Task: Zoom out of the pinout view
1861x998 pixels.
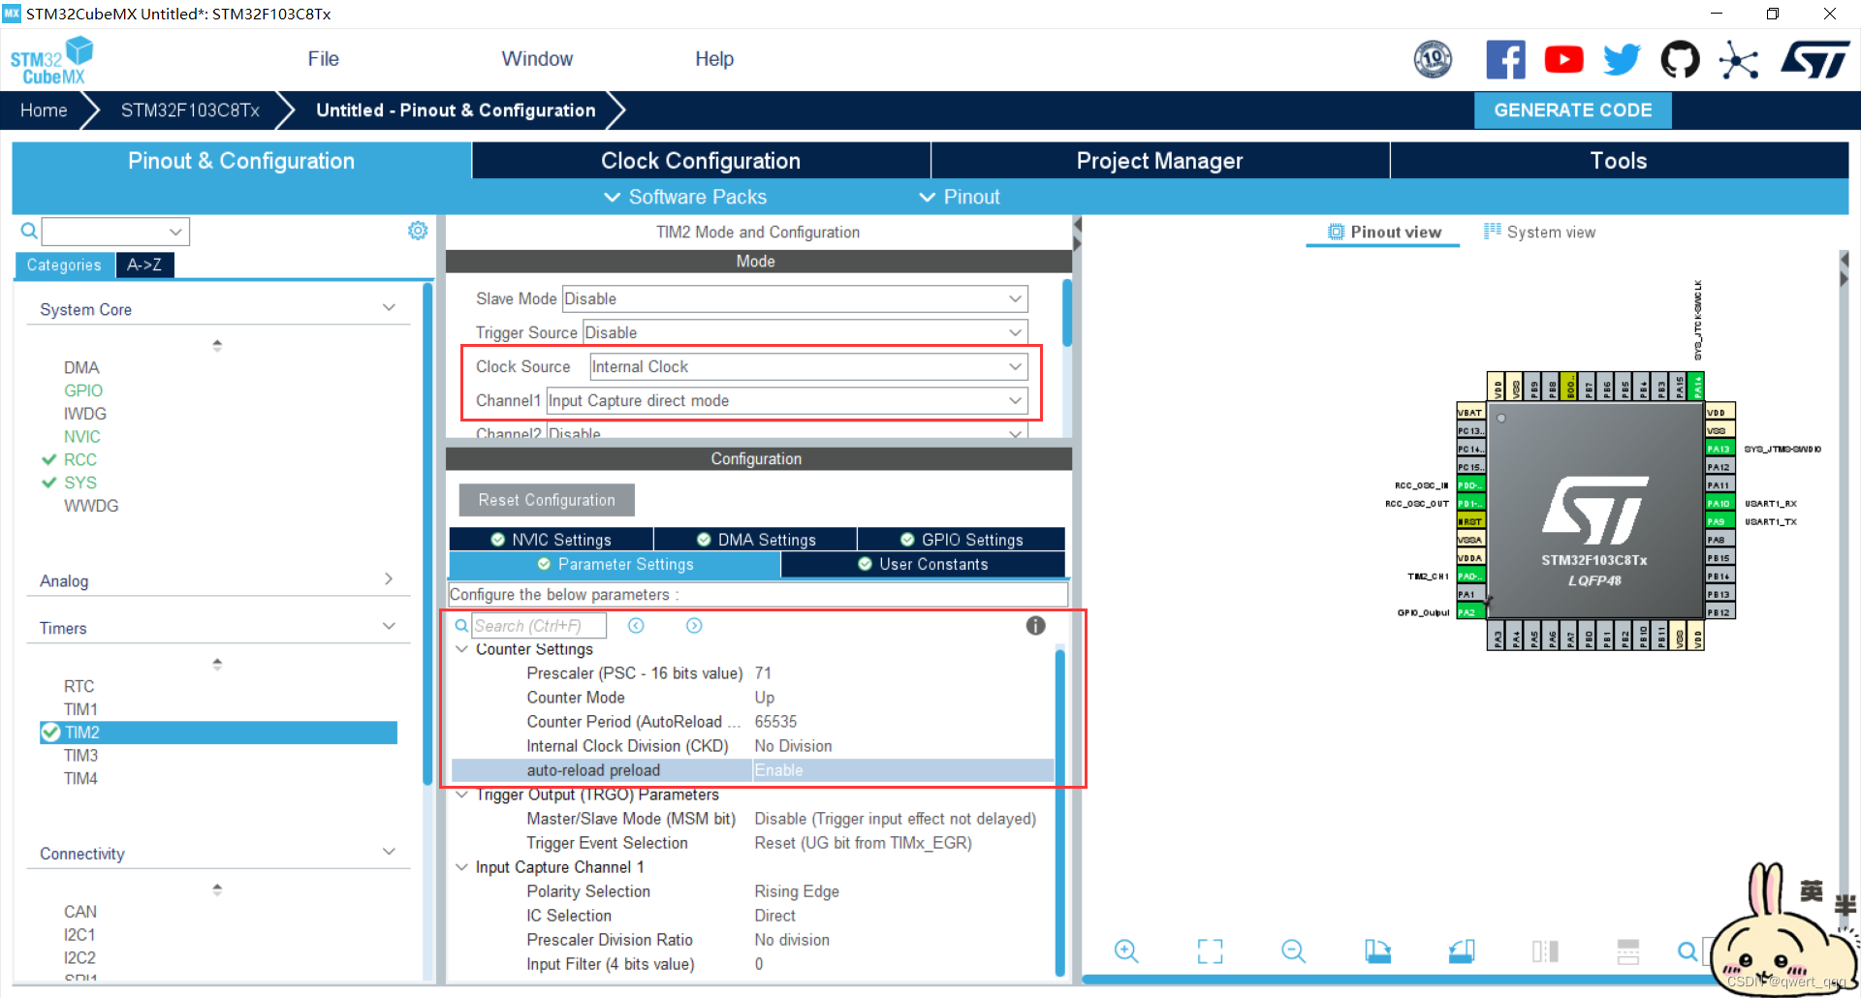Action: pyautogui.click(x=1293, y=951)
